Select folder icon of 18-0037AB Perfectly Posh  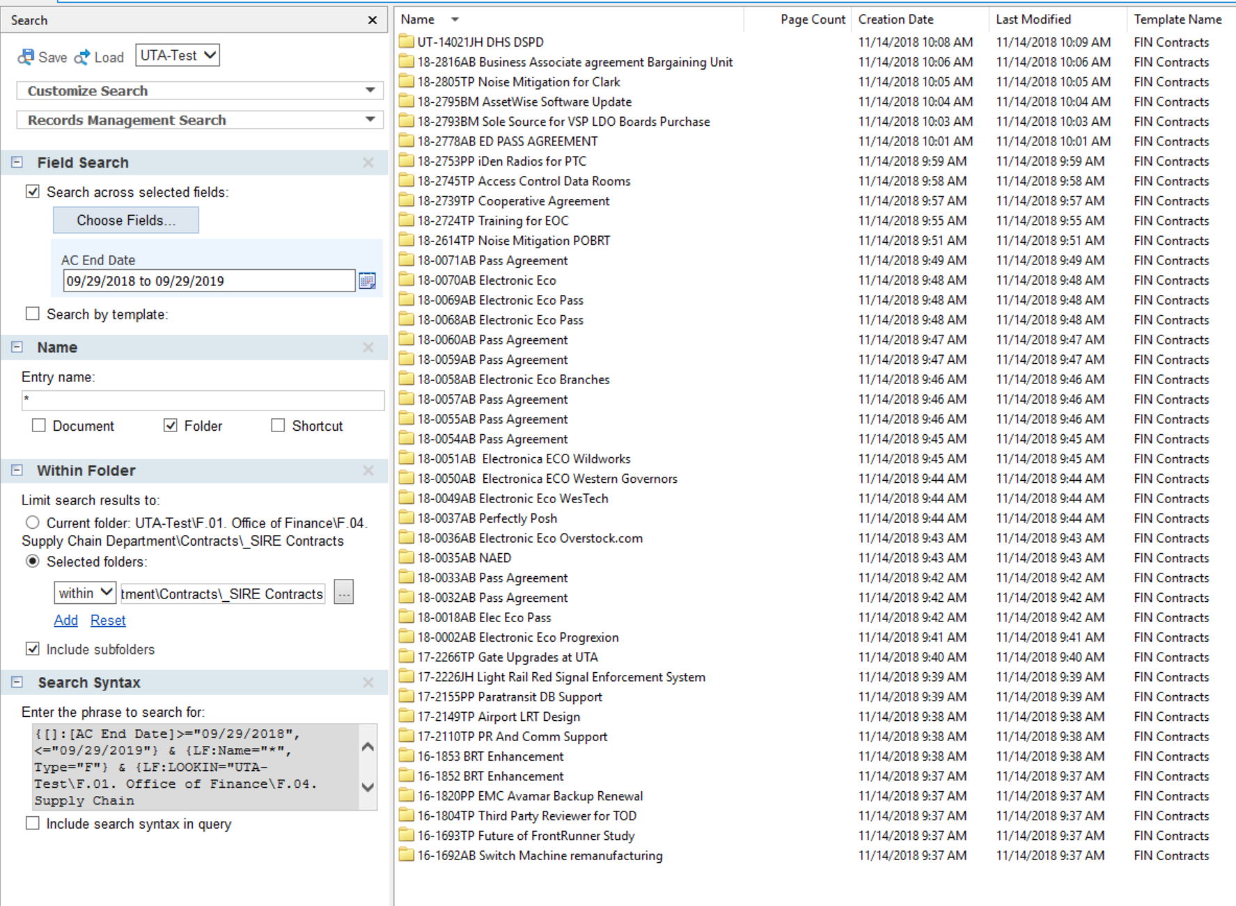(407, 518)
